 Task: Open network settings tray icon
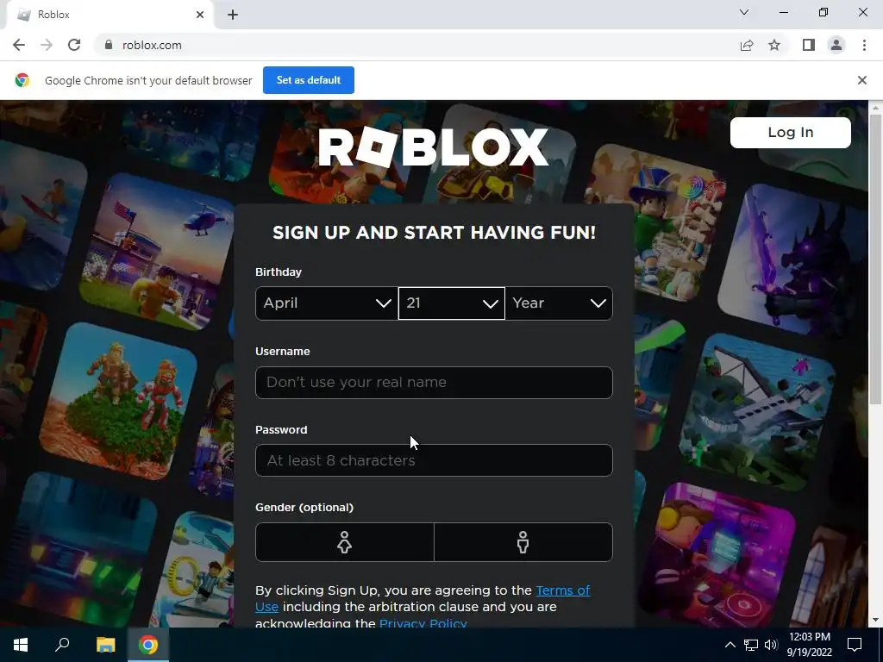pos(751,645)
